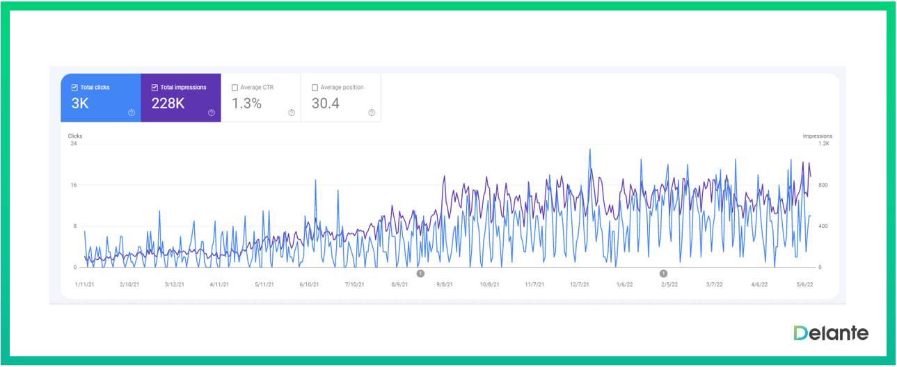Open help icon in Total clicks card
Screen dimensions: 897x367
(132, 113)
